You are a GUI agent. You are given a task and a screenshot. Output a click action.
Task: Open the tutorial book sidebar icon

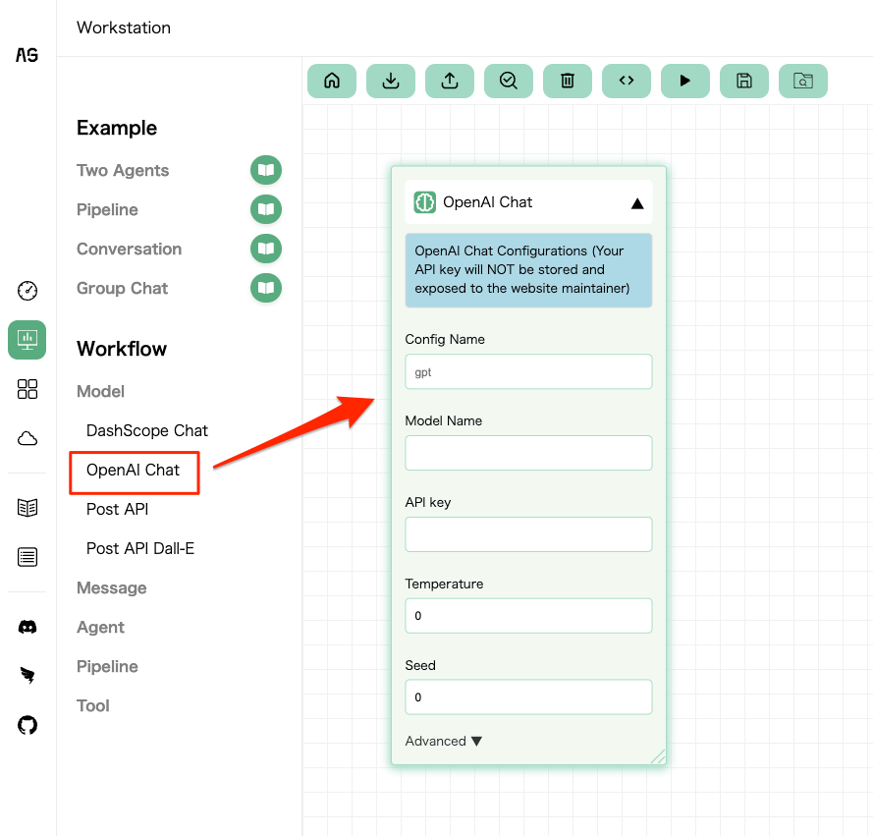27,507
